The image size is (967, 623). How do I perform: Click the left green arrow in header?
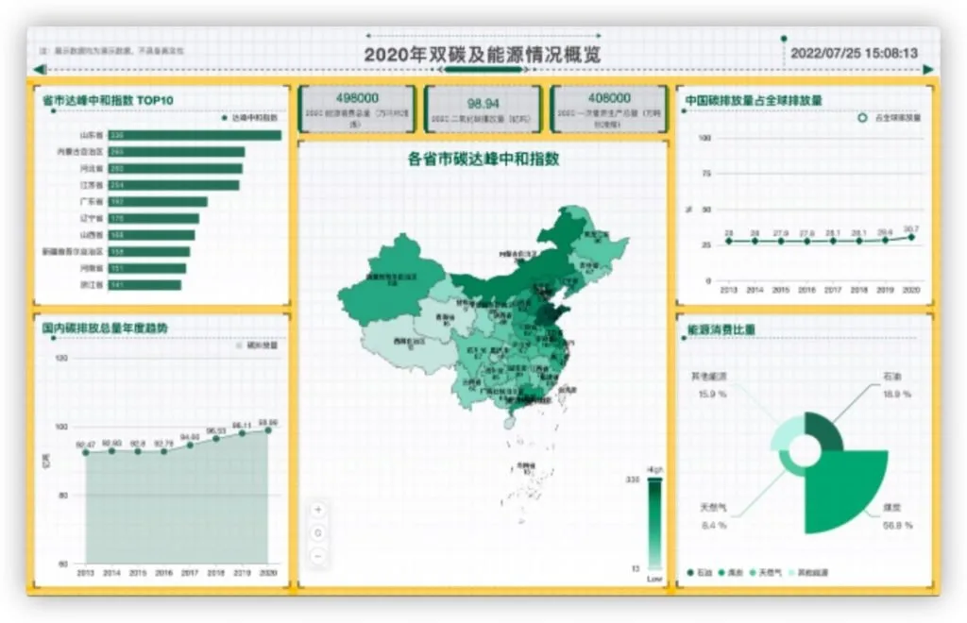pyautogui.click(x=41, y=70)
